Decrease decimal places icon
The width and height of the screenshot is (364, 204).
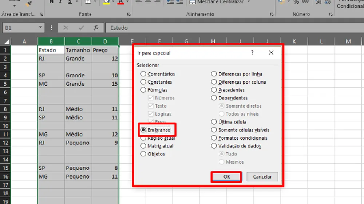[x=328, y=2]
